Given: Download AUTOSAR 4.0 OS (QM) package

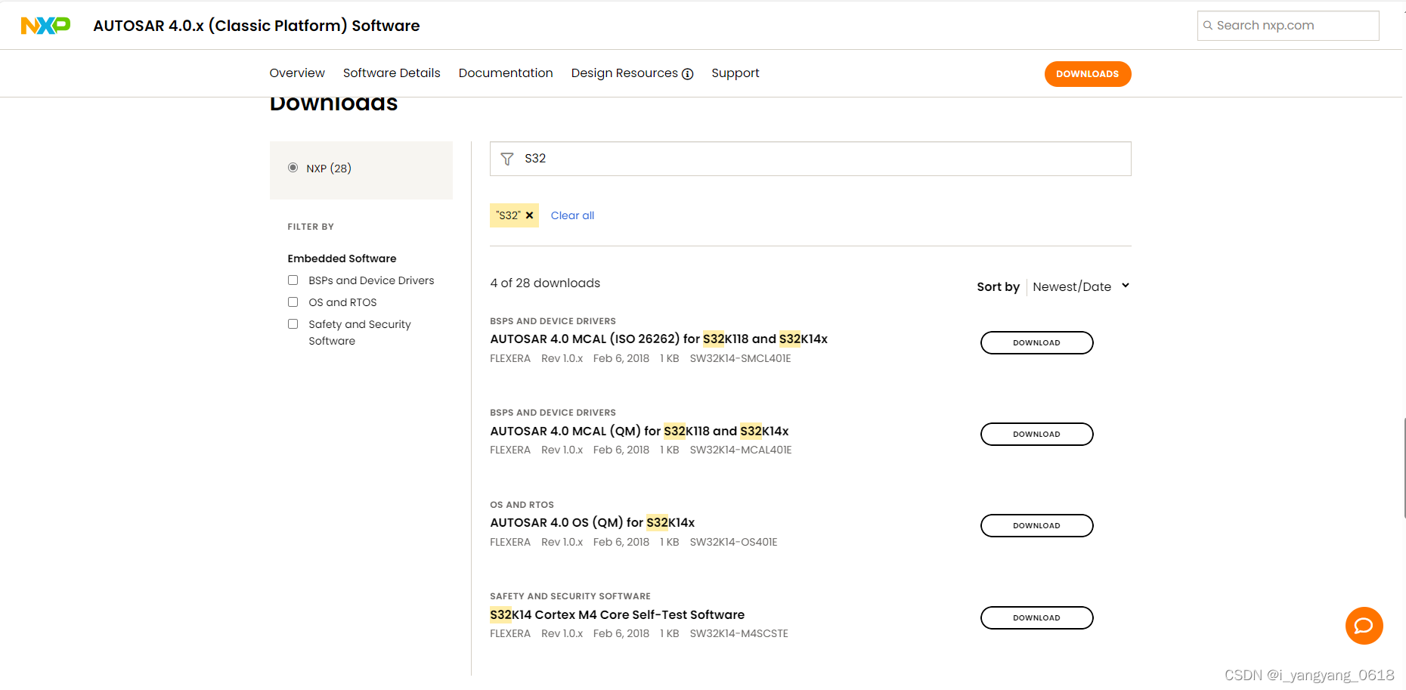Looking at the screenshot, I should tap(1036, 525).
